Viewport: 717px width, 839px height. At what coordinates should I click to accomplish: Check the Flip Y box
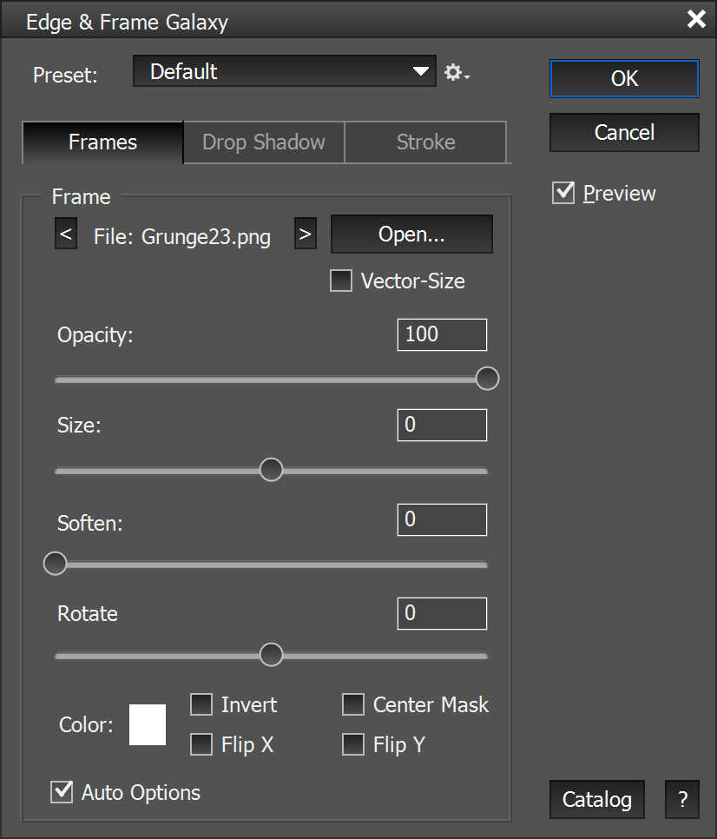coord(353,744)
